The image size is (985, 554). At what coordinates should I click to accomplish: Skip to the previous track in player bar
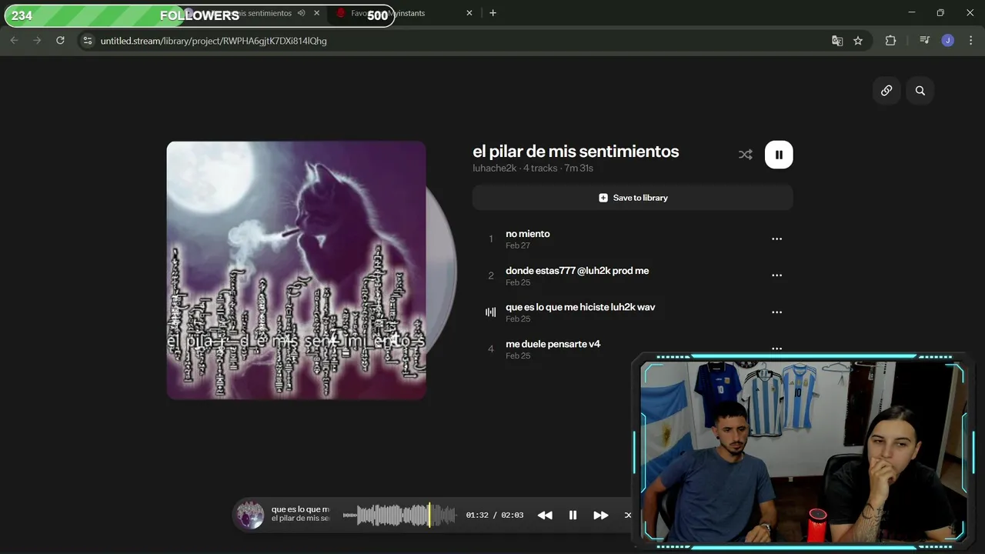(545, 516)
